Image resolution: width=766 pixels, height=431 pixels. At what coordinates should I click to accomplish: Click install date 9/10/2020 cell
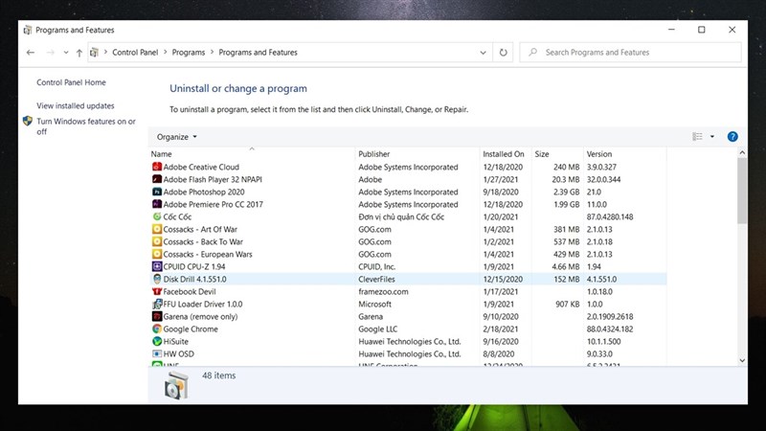pos(500,317)
